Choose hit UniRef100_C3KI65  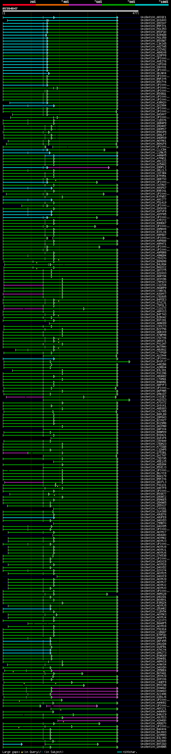(x=153, y=44)
